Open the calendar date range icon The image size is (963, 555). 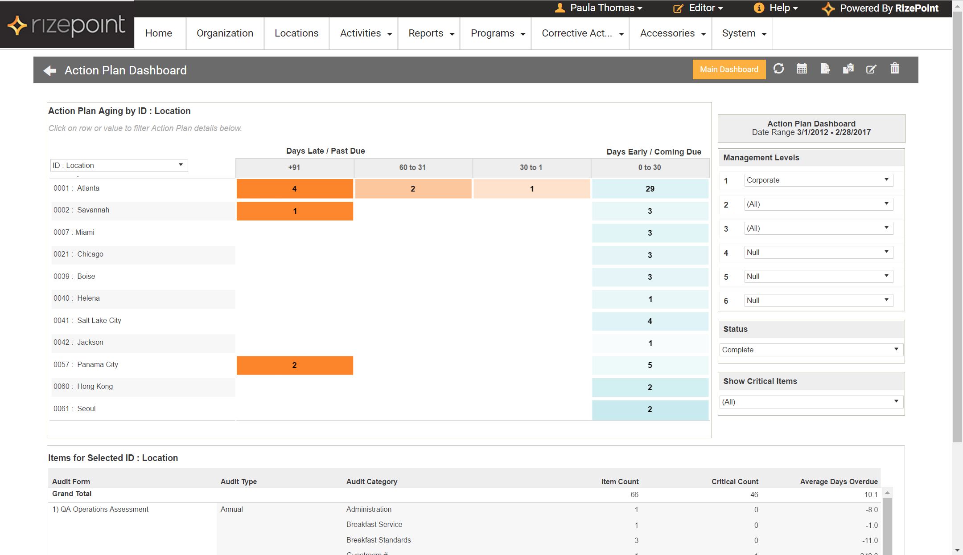[x=802, y=69]
